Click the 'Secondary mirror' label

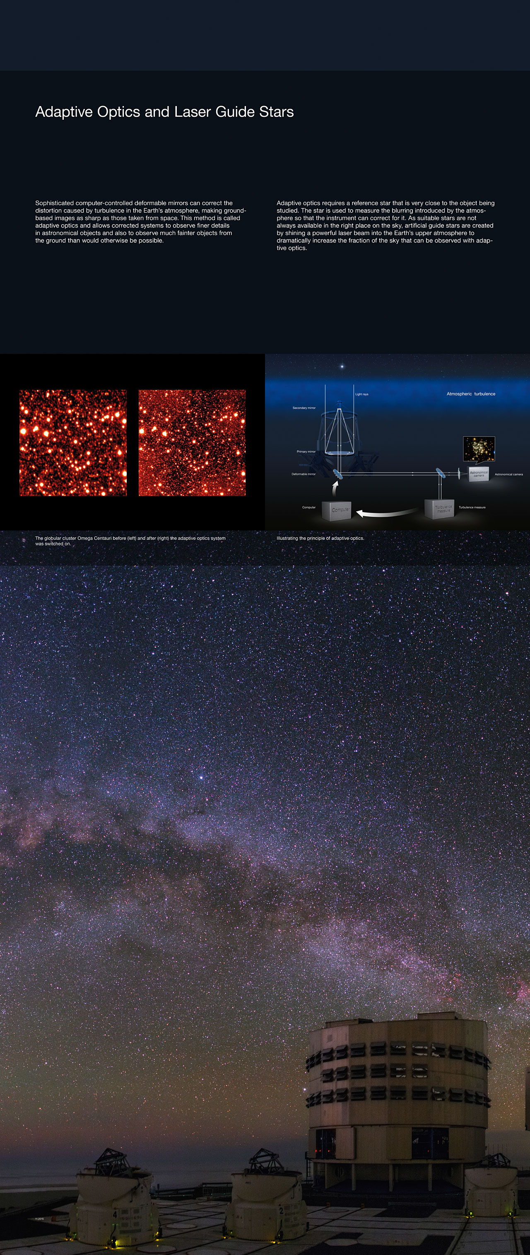pos(304,408)
